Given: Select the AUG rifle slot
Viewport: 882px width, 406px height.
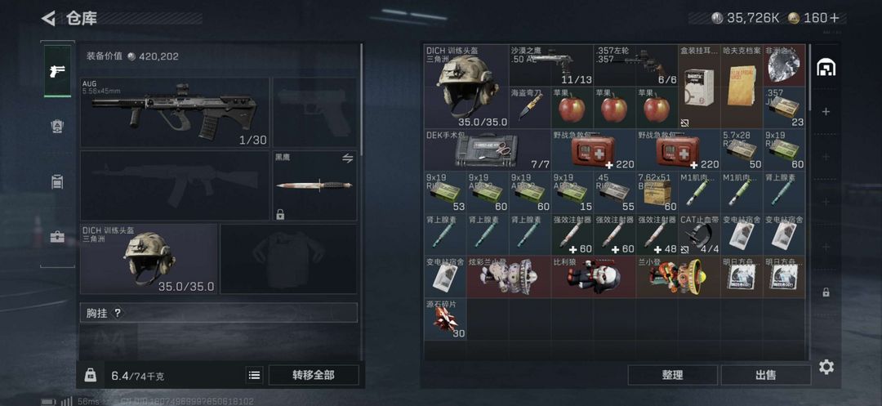Looking at the screenshot, I should [175, 113].
